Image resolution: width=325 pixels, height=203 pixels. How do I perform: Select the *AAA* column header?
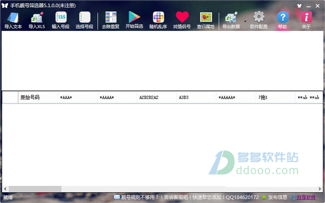[78, 97]
